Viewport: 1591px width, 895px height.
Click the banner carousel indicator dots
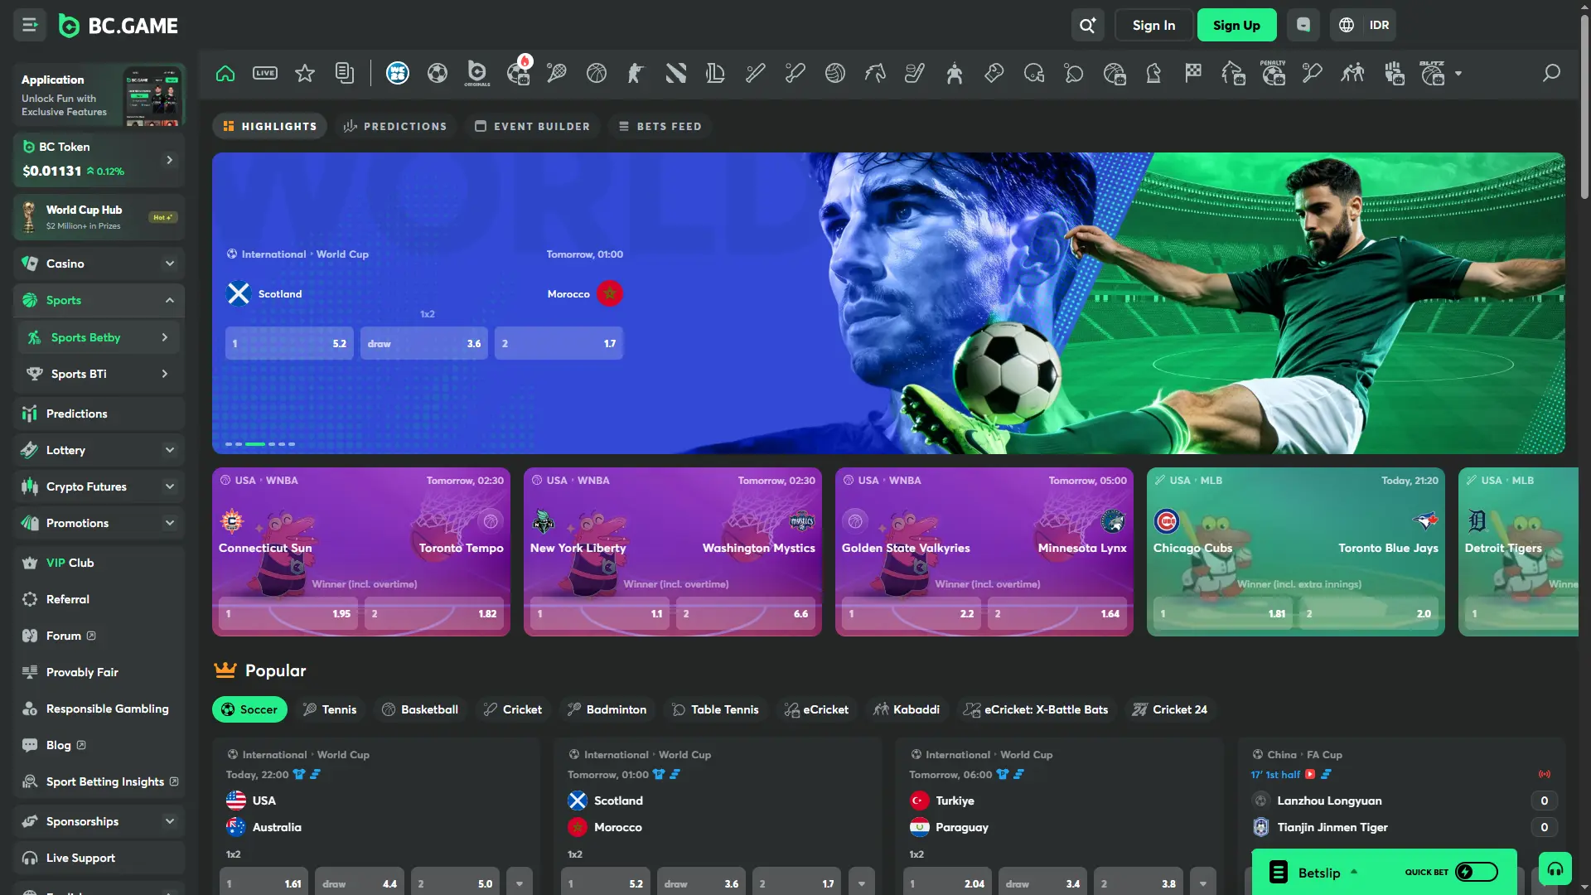click(260, 444)
